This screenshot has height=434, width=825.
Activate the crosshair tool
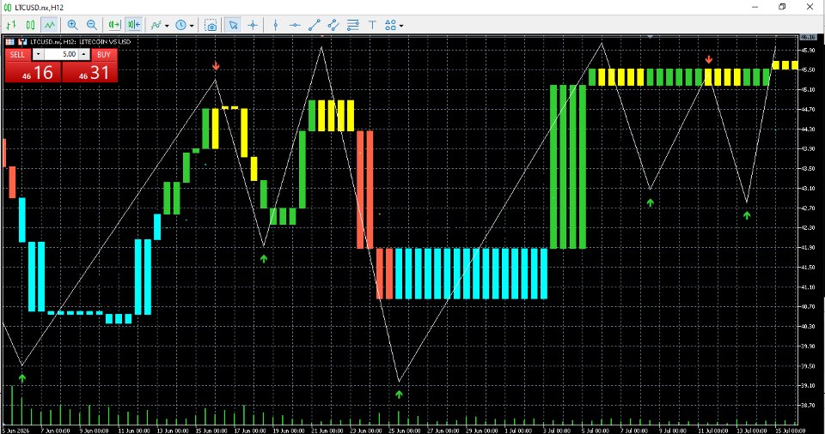253,25
